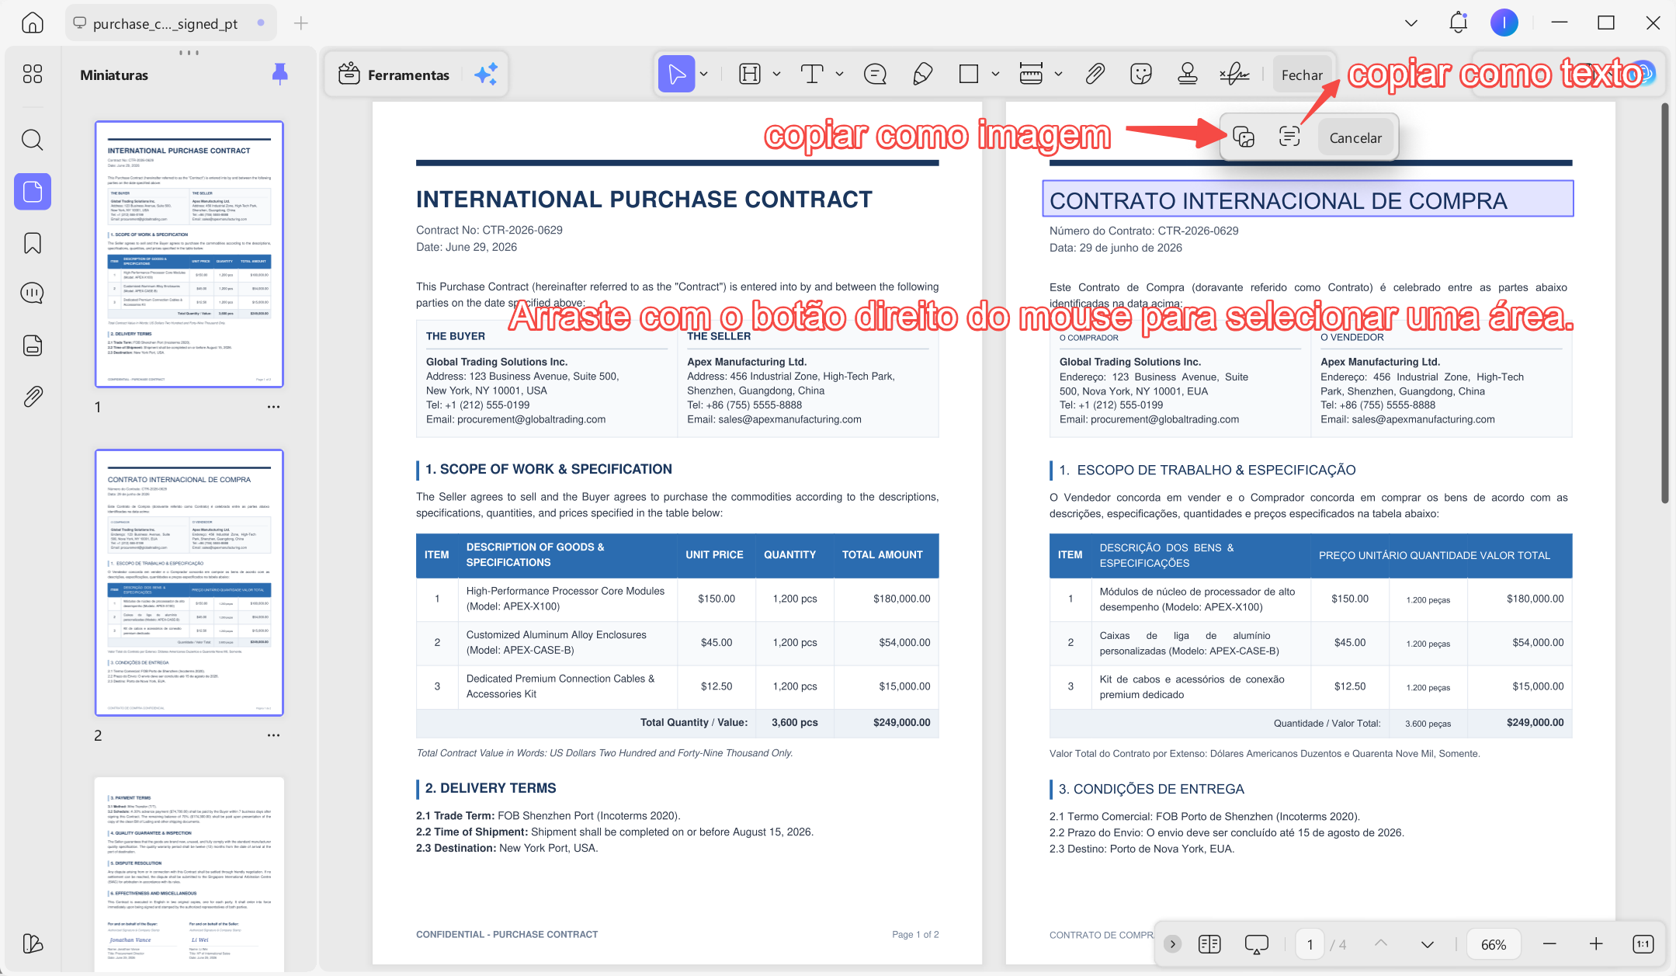1676x976 pixels.
Task: Click the Miniaturas panel drag handle dots
Action: (189, 53)
